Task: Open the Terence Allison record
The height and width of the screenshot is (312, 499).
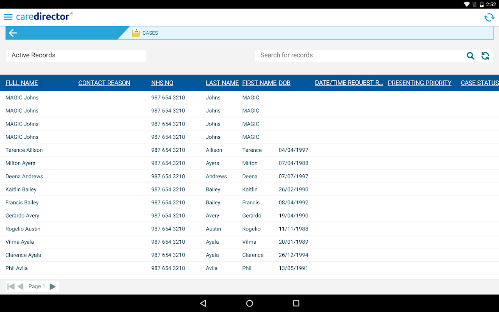Action: (x=249, y=150)
